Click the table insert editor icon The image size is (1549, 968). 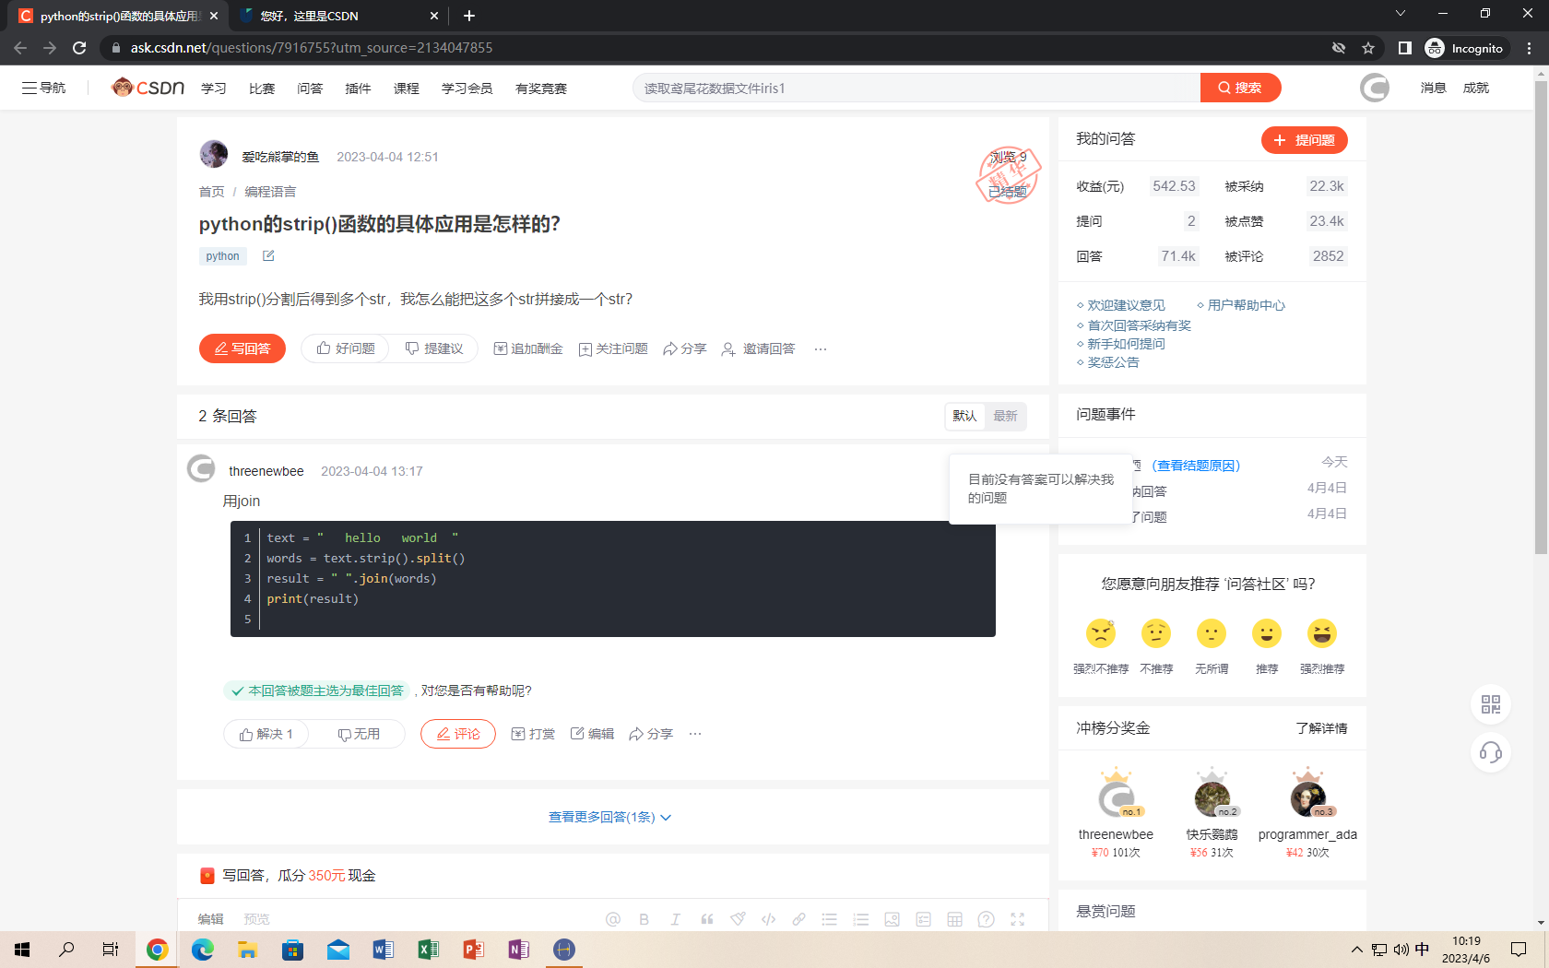(955, 919)
